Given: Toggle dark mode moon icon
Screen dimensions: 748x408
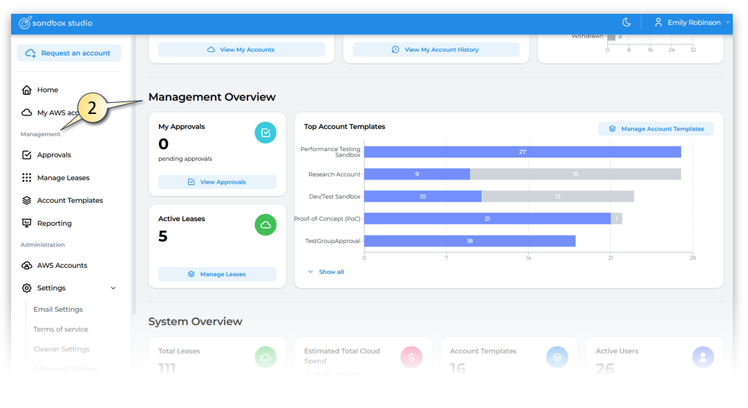Looking at the screenshot, I should tap(626, 23).
